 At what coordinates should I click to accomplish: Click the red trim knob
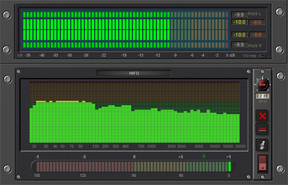263,85
